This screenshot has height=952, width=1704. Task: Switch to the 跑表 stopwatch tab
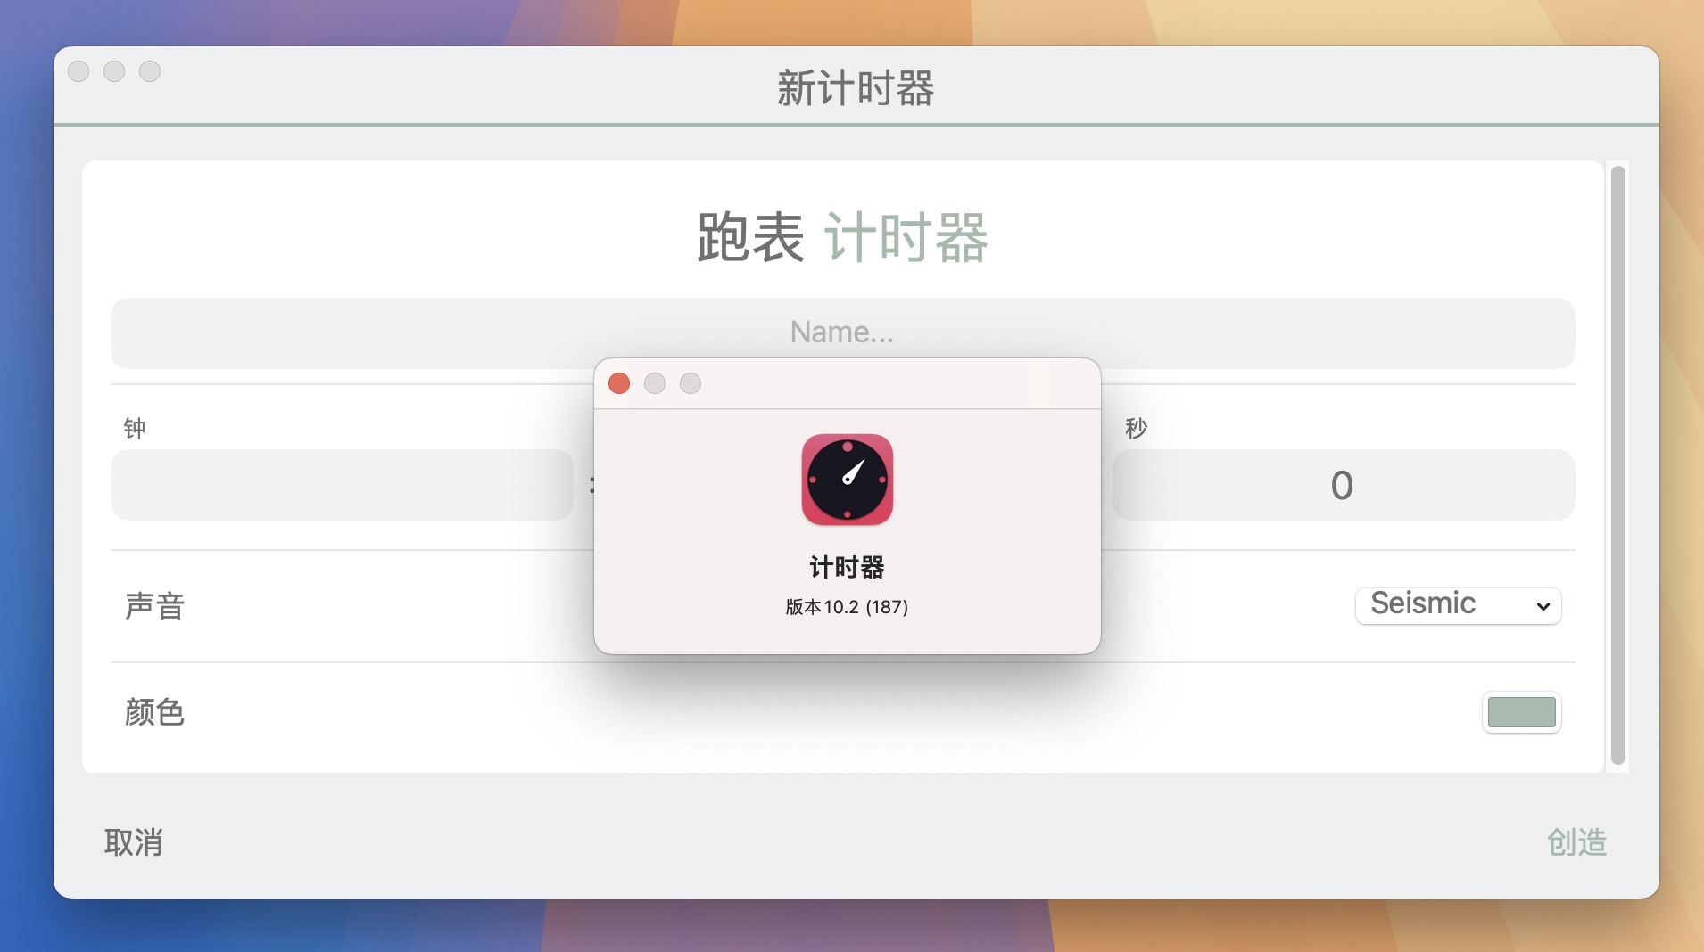(750, 238)
